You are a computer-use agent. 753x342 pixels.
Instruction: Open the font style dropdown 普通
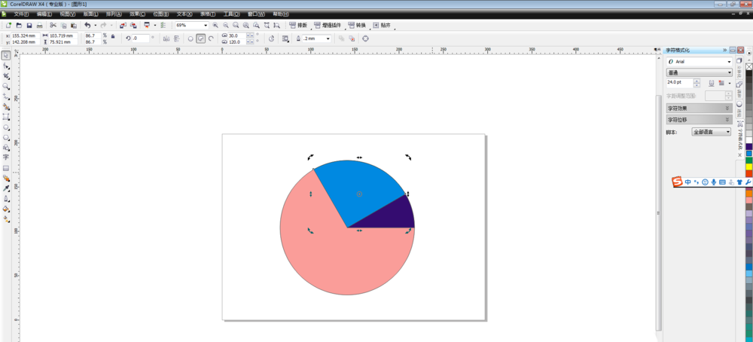pos(730,72)
